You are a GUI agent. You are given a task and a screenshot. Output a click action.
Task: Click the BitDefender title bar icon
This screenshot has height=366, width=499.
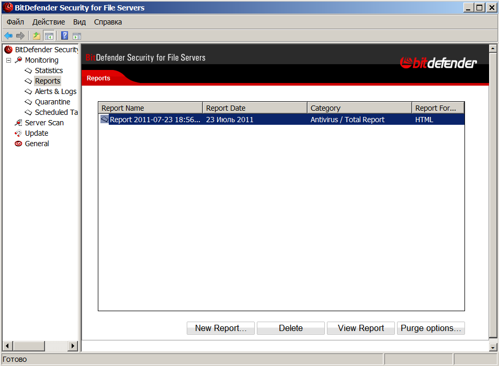[x=8, y=7]
